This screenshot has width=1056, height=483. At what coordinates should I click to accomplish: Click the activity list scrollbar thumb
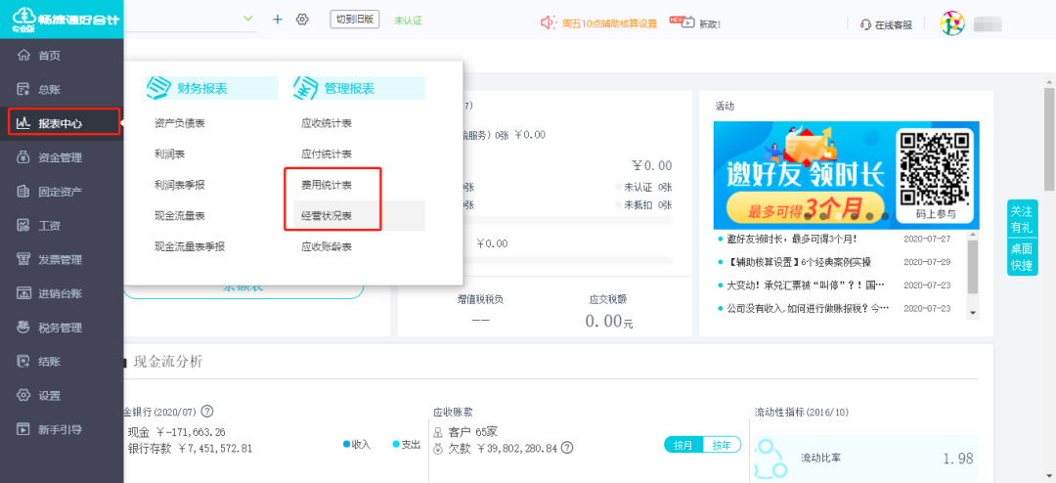(x=973, y=267)
